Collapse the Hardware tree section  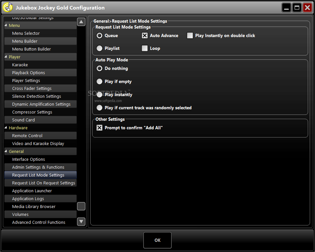[x=6, y=128]
